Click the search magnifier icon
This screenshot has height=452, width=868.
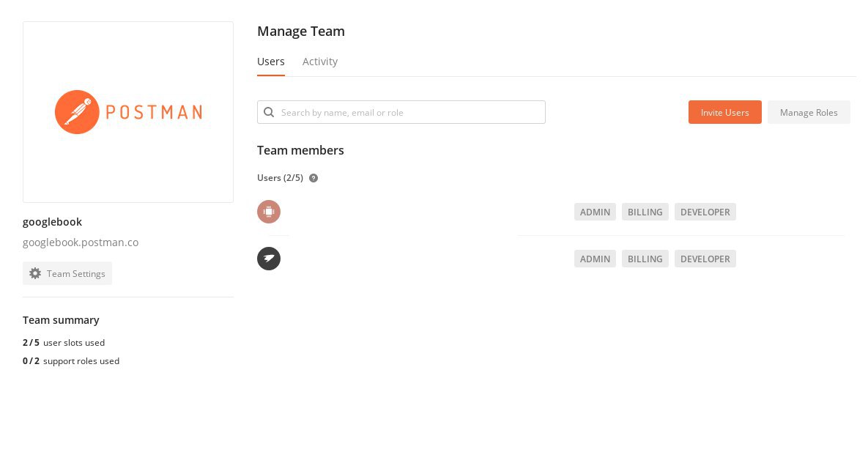tap(269, 112)
